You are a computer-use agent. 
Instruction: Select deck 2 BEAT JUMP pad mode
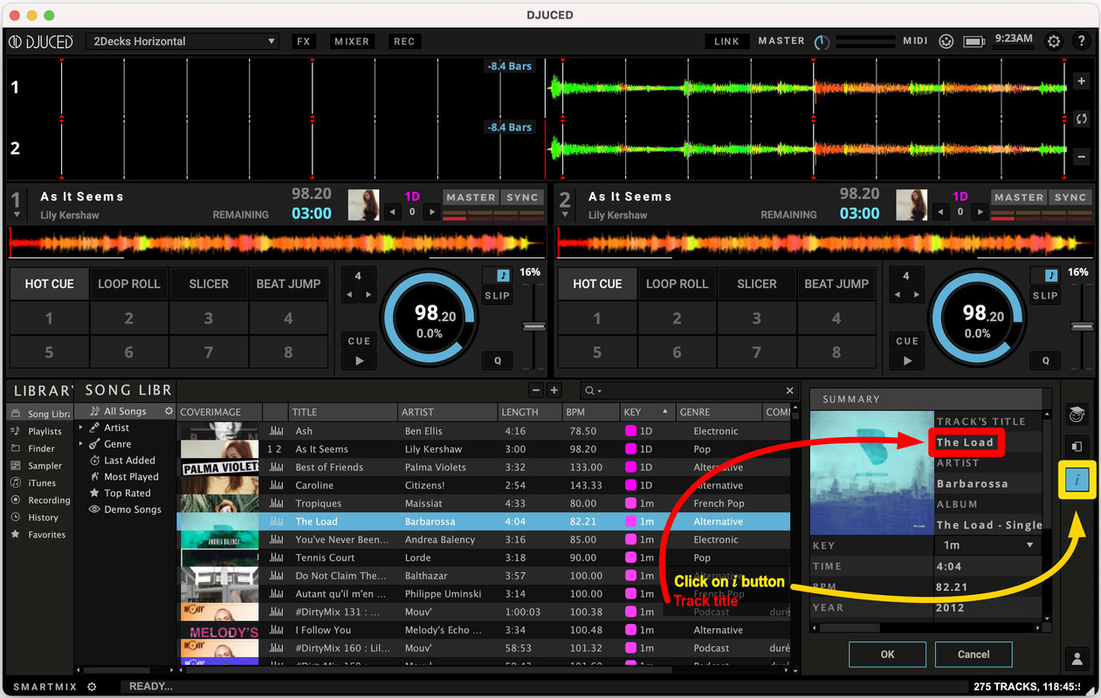836,284
